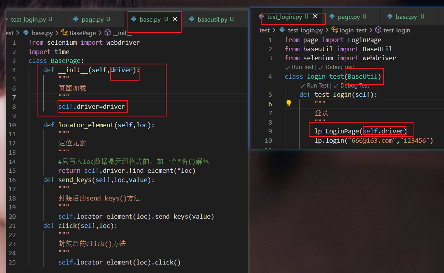The height and width of the screenshot is (273, 444).
Task: Click base.py breadcrumb in left editor
Action: (x=42, y=33)
